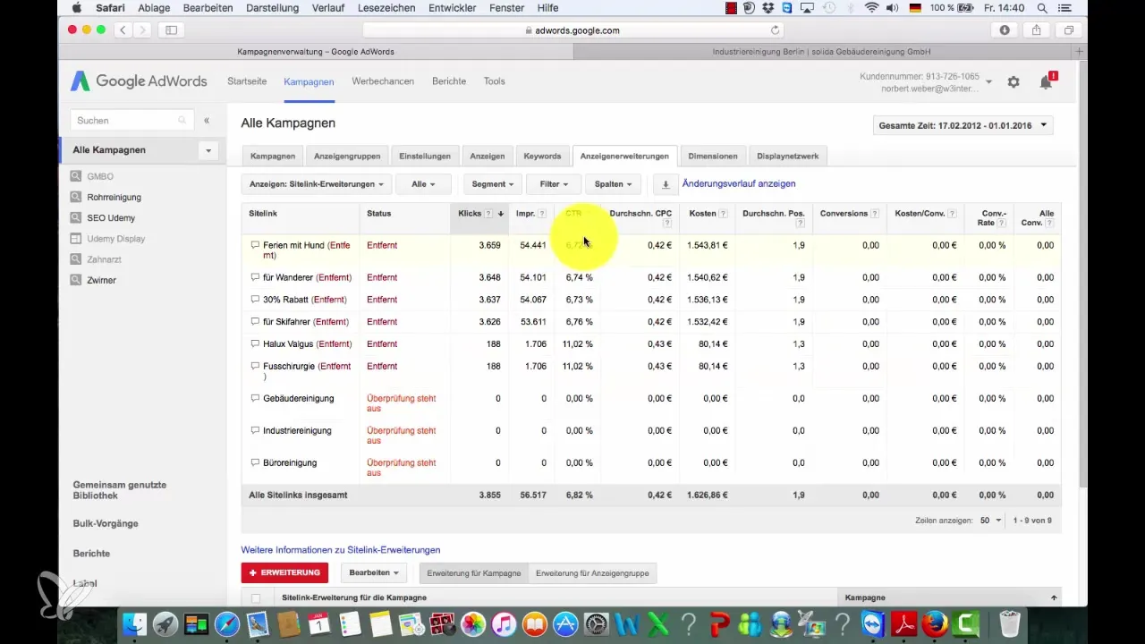Viewport: 1145px width, 644px height.
Task: Tick the Sitelink-Erweiterung header checkbox
Action: coord(257,597)
